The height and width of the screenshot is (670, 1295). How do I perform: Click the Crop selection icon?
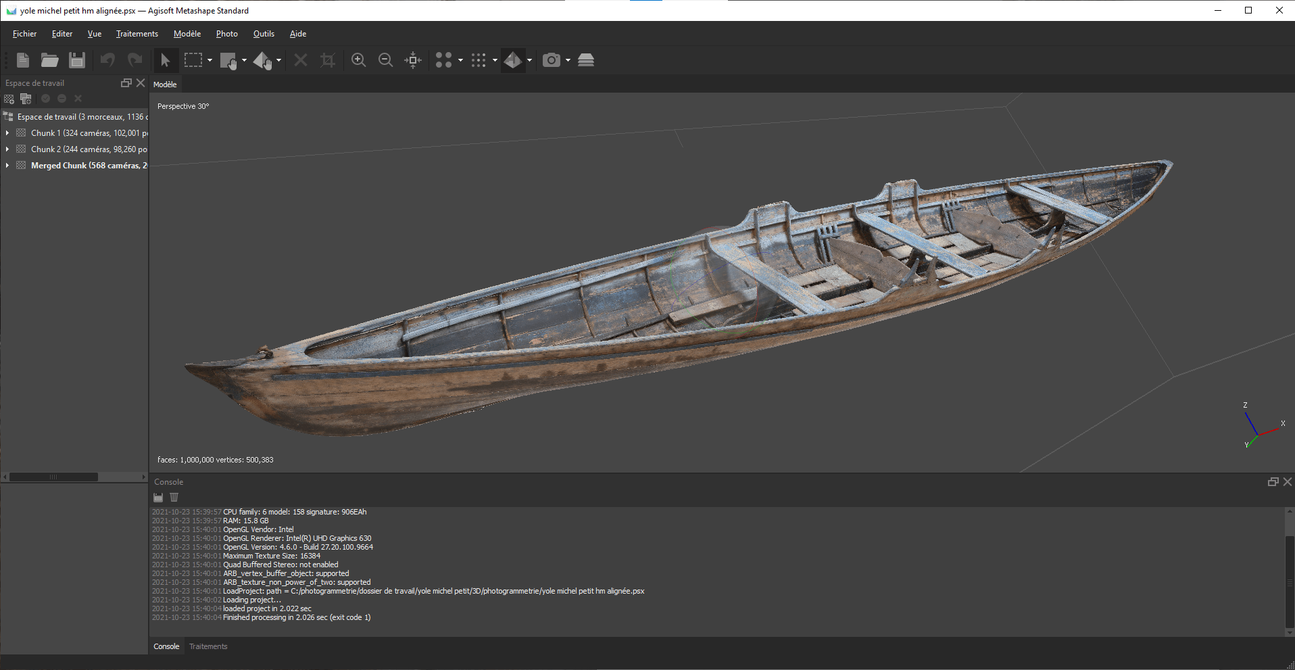(328, 60)
